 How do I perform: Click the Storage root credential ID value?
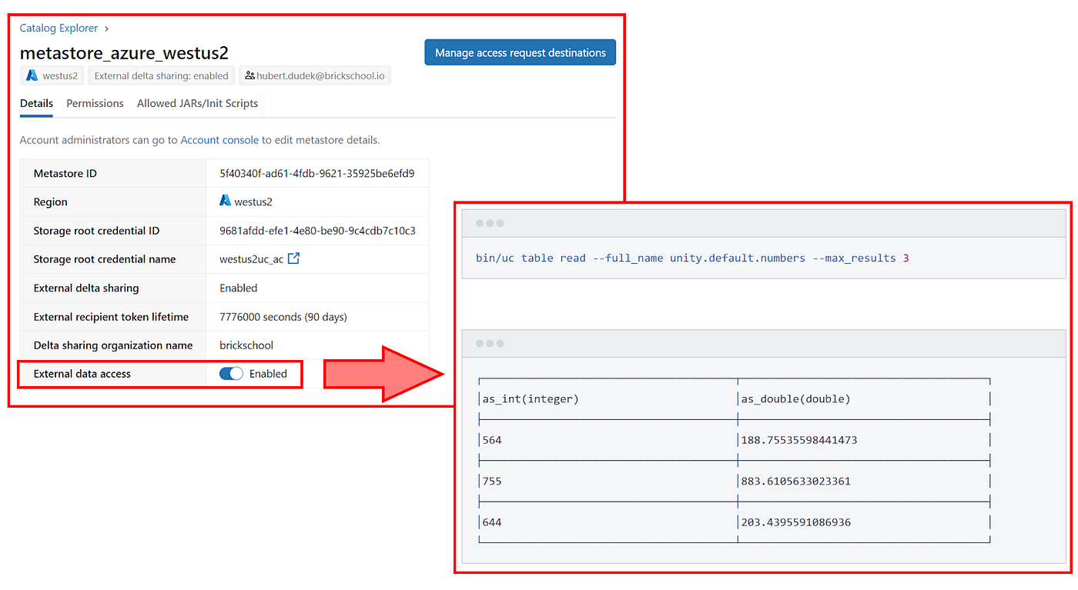pos(317,231)
